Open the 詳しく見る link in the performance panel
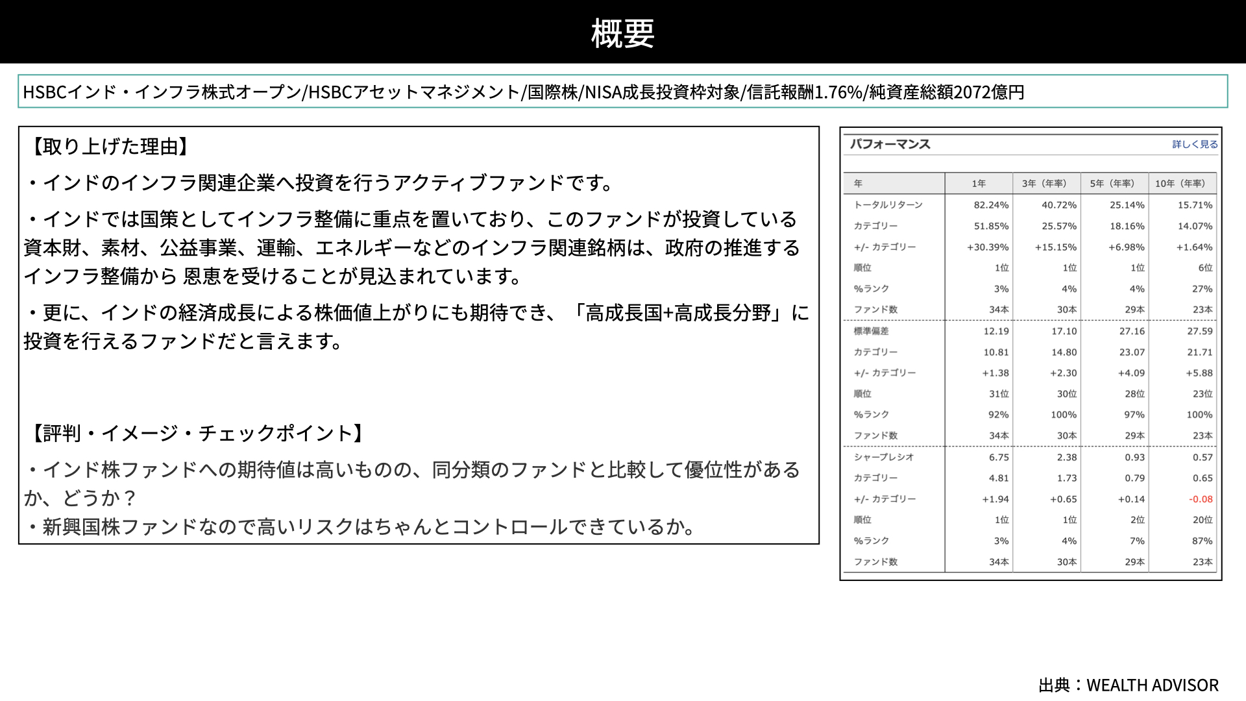The image size is (1246, 701). (1195, 144)
